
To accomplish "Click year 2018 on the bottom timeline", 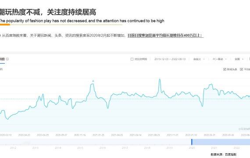I will (x=147, y=148).
